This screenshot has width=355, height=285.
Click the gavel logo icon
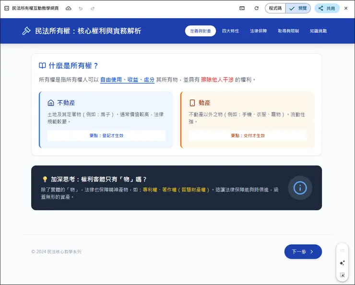click(26, 31)
